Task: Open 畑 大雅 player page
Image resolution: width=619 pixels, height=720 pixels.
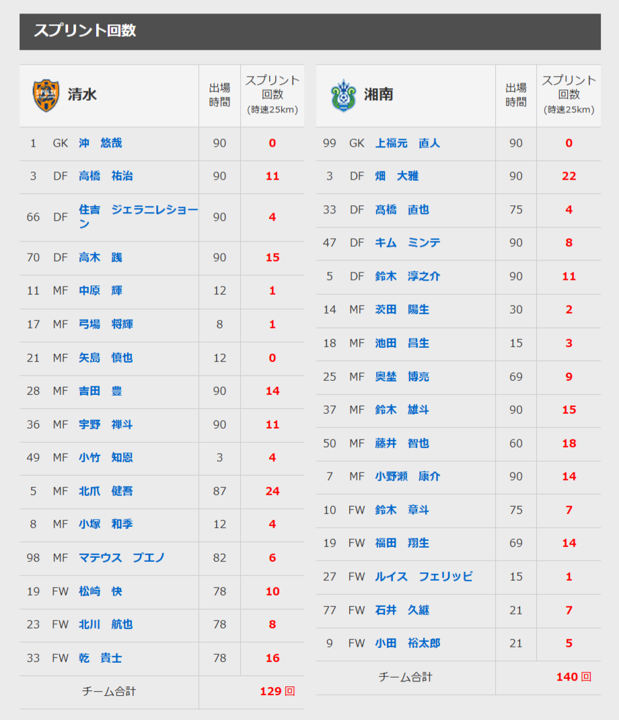Action: click(x=396, y=176)
